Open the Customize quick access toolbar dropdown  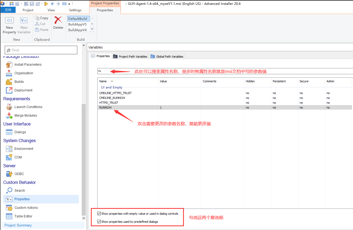pos(69,4)
